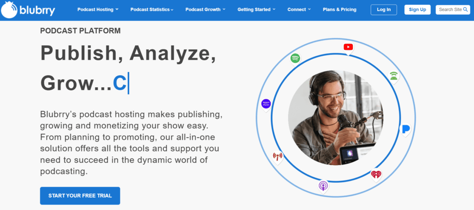Click the green podcast signal icon
Image resolution: width=474 pixels, height=210 pixels.
pos(393,76)
